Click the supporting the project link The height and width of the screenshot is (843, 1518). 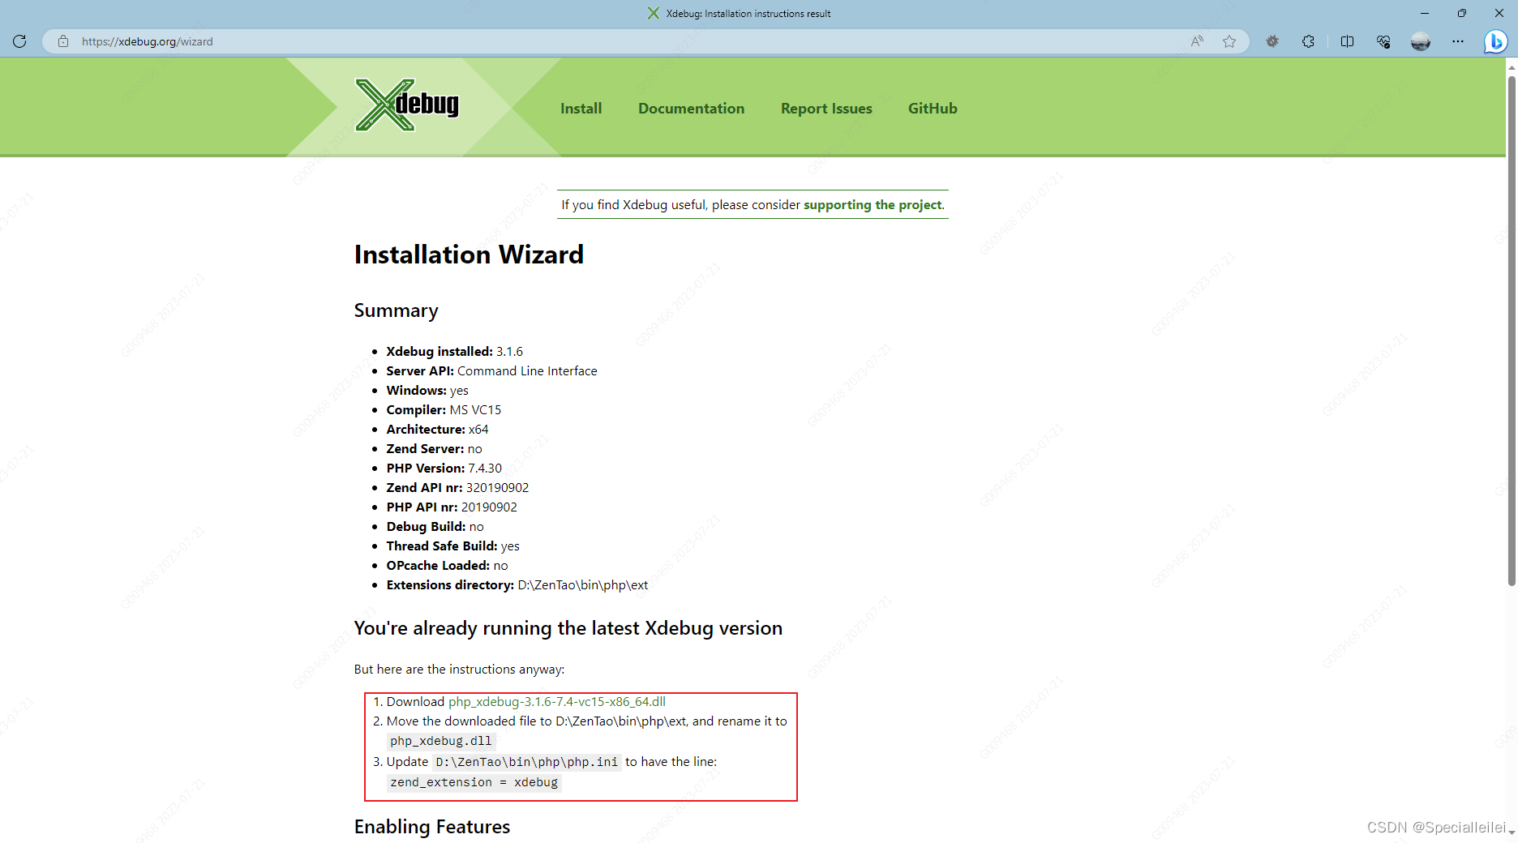[872, 204]
